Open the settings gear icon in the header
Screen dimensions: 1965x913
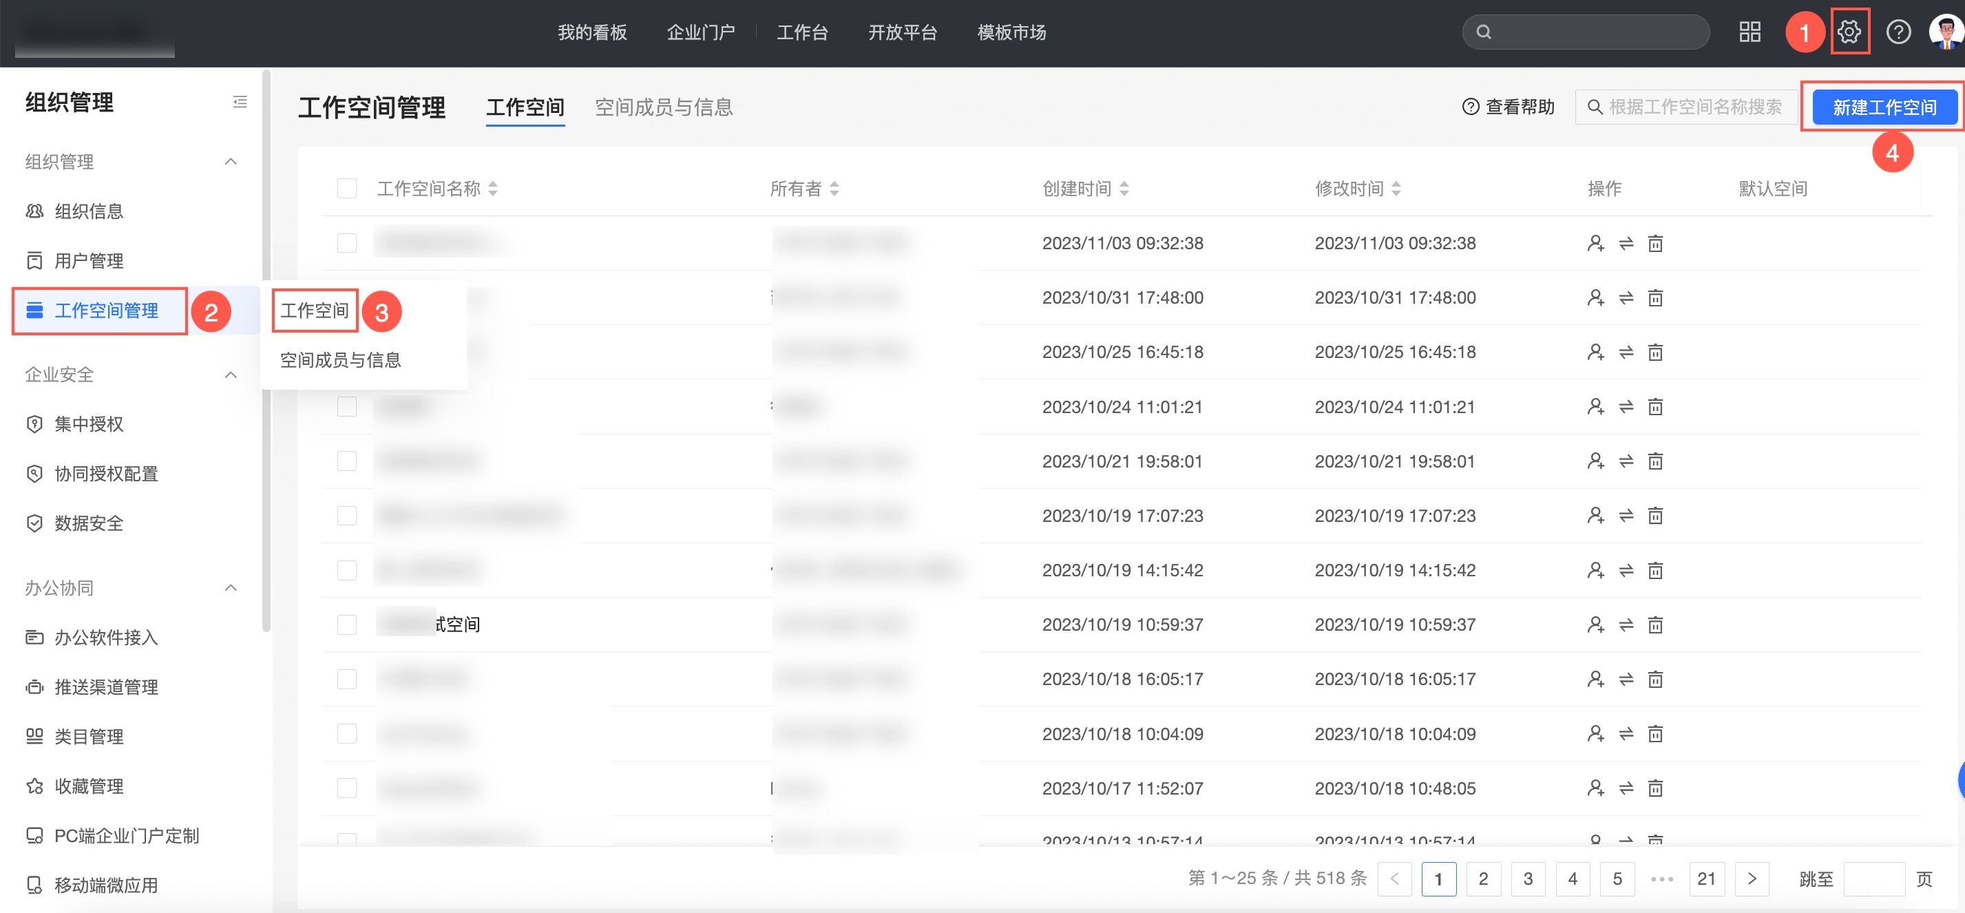tap(1849, 32)
